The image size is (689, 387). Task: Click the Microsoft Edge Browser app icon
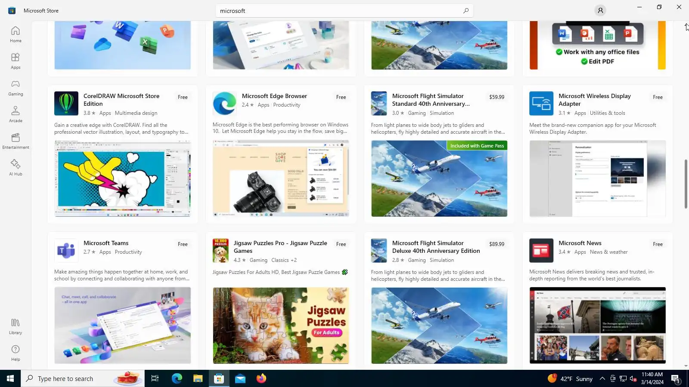pyautogui.click(x=225, y=104)
